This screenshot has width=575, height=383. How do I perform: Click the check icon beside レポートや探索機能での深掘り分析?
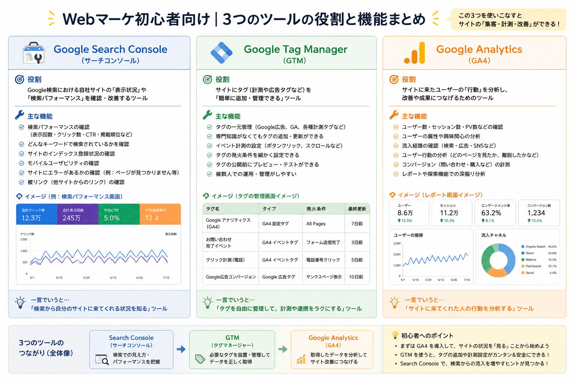tap(396, 174)
